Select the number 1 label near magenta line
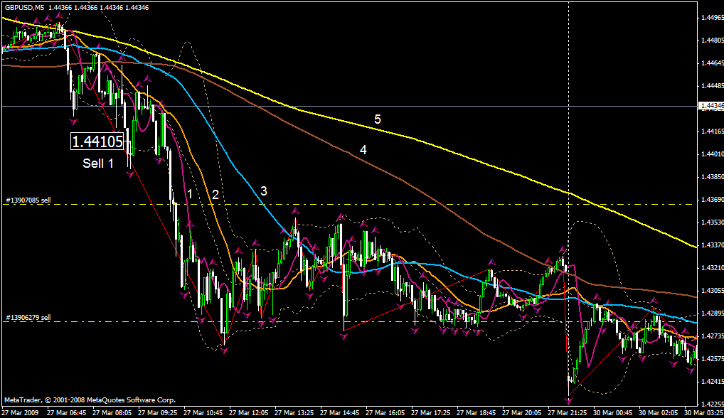The height and width of the screenshot is (418, 724). tap(189, 193)
